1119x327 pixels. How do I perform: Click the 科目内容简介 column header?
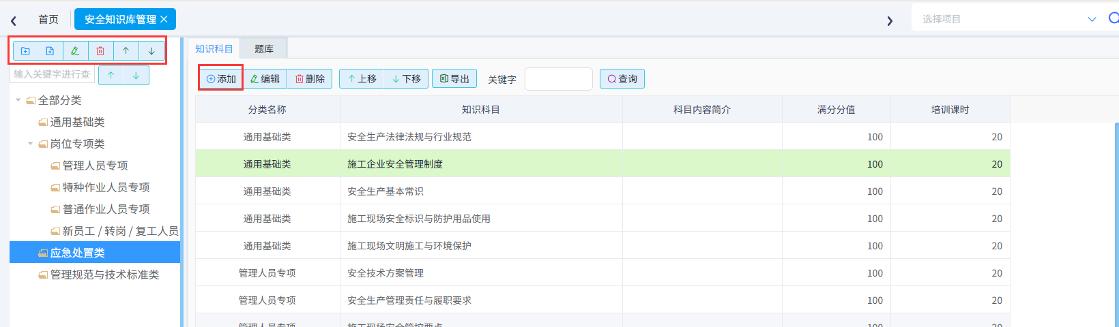click(x=702, y=110)
